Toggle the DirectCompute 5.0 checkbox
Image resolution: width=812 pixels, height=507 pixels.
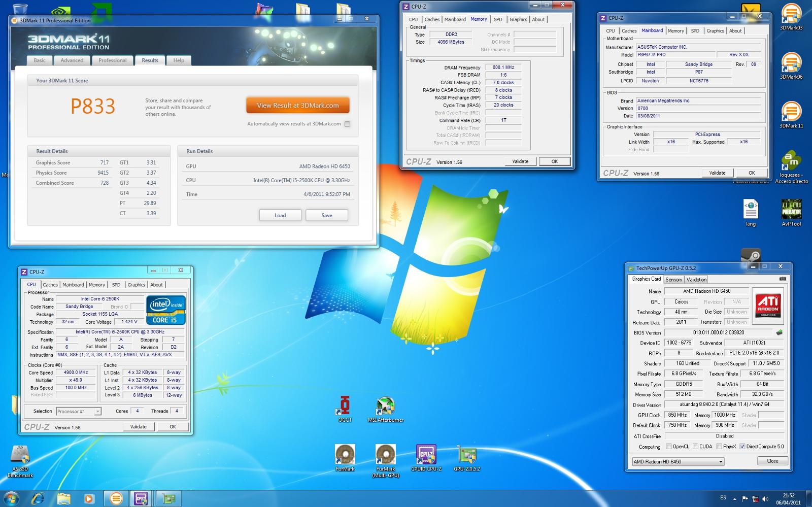coord(742,447)
